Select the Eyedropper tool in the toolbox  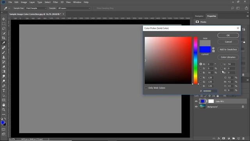click(x=4, y=43)
